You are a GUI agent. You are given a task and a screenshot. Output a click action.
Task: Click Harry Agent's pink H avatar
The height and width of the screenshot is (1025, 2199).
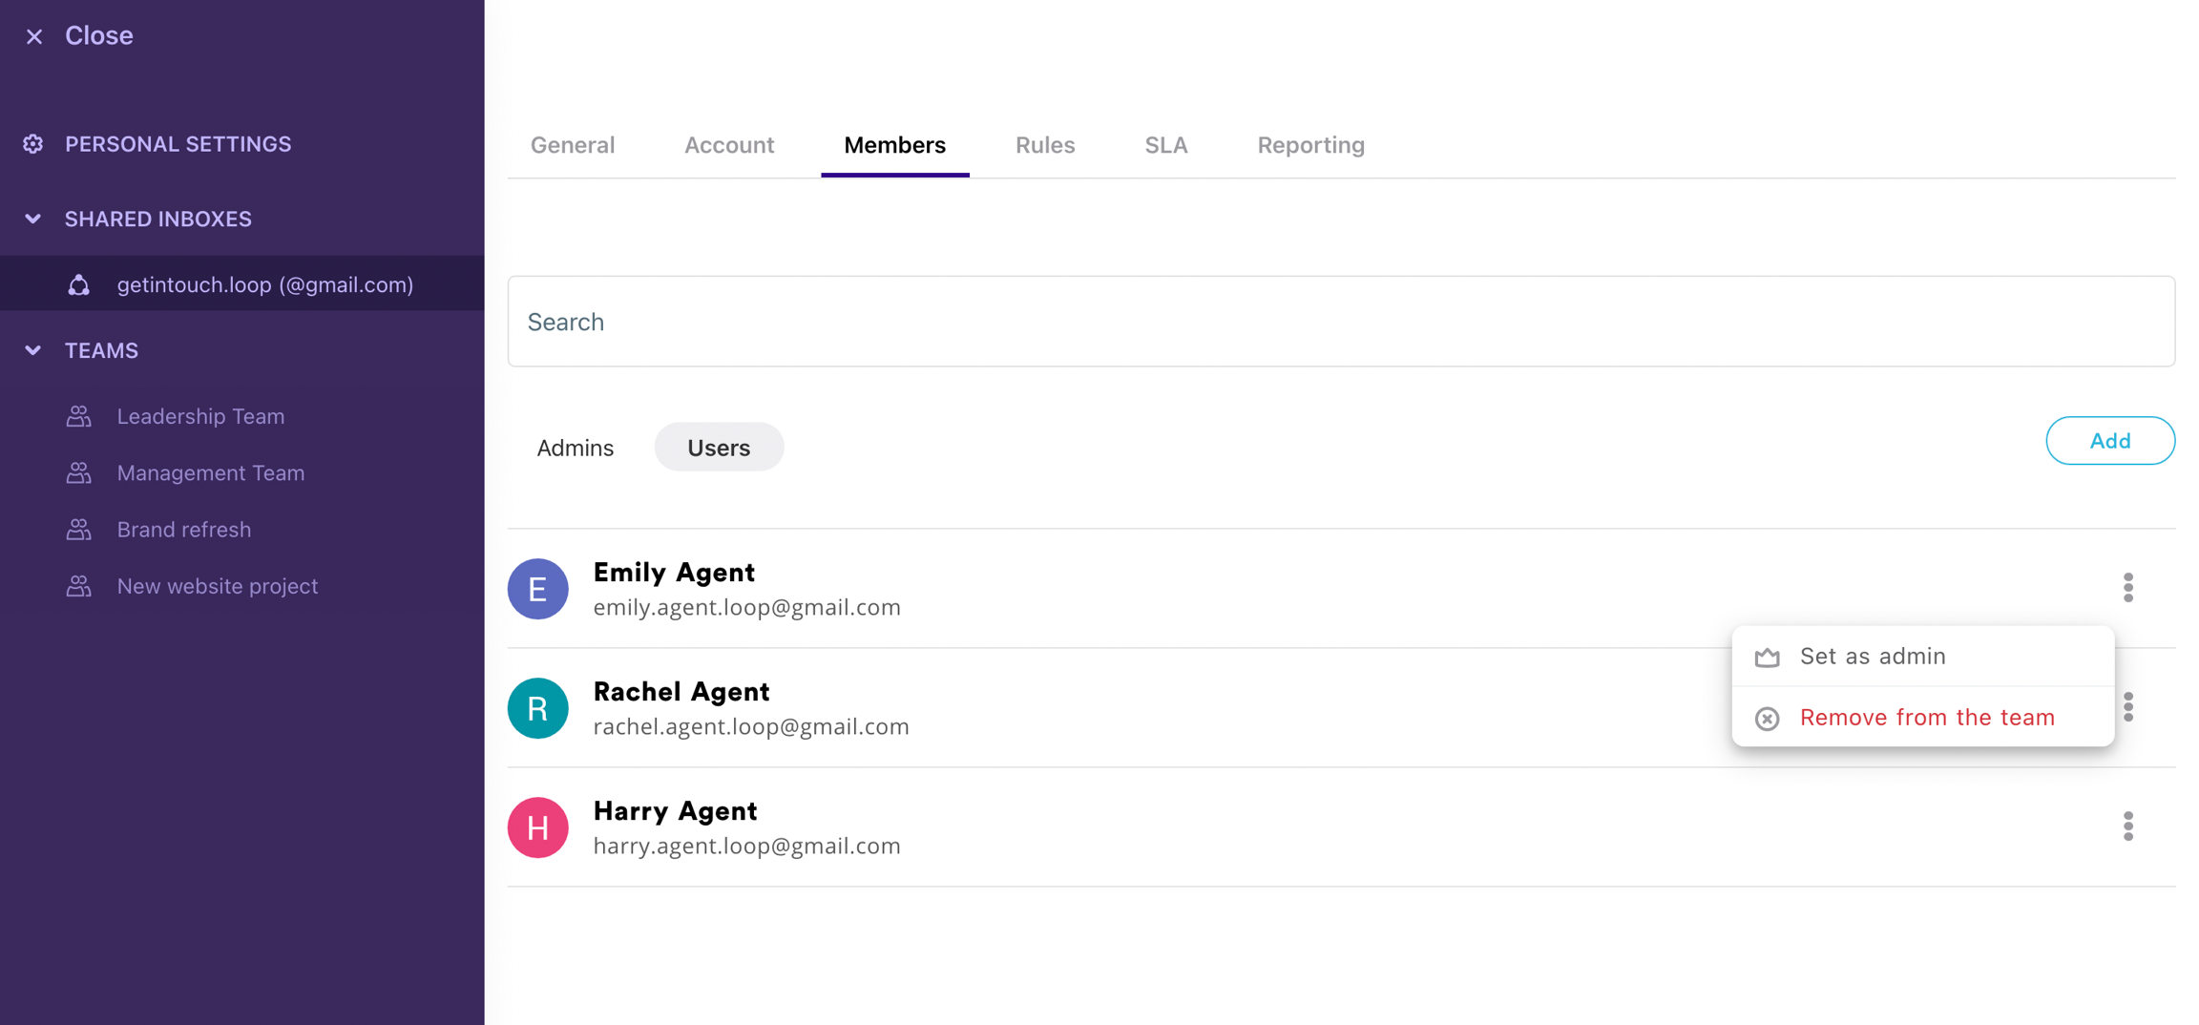pos(538,827)
